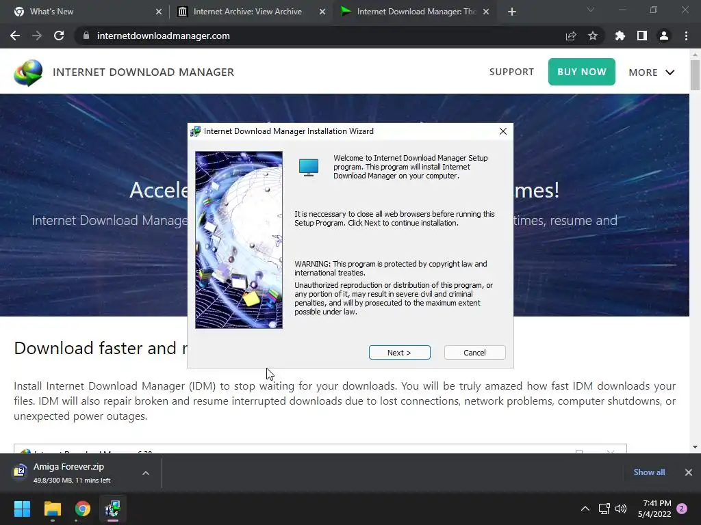Click the address bar URL
Image resolution: width=701 pixels, height=525 pixels.
pyautogui.click(x=163, y=36)
